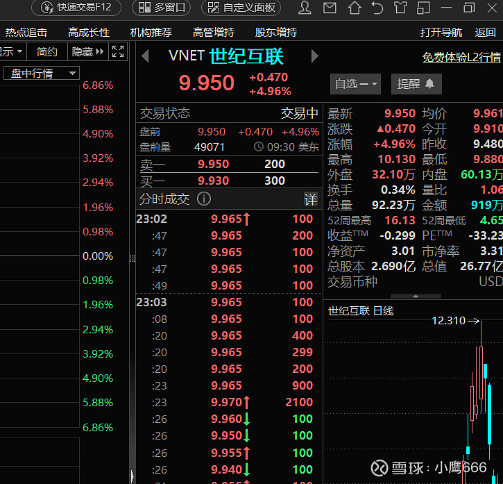Open the 免费体验L2行情 link
Viewport: 503px width, 484px height.
pyautogui.click(x=461, y=57)
